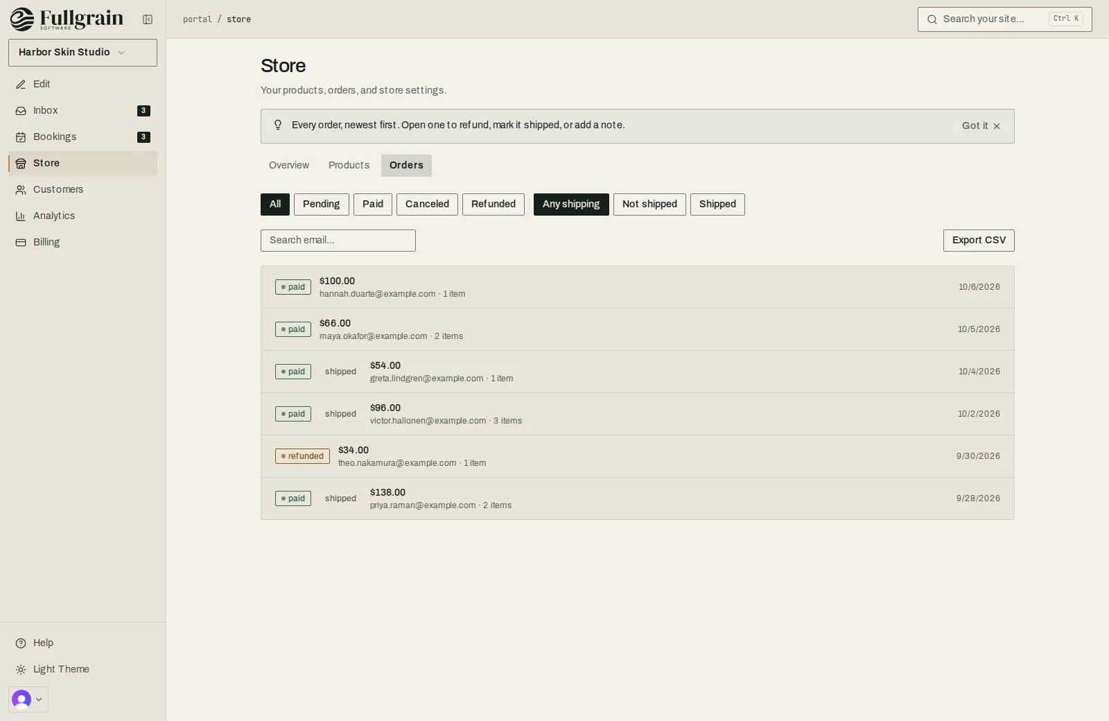Focus the Search email field
The width and height of the screenshot is (1109, 721).
tap(338, 241)
